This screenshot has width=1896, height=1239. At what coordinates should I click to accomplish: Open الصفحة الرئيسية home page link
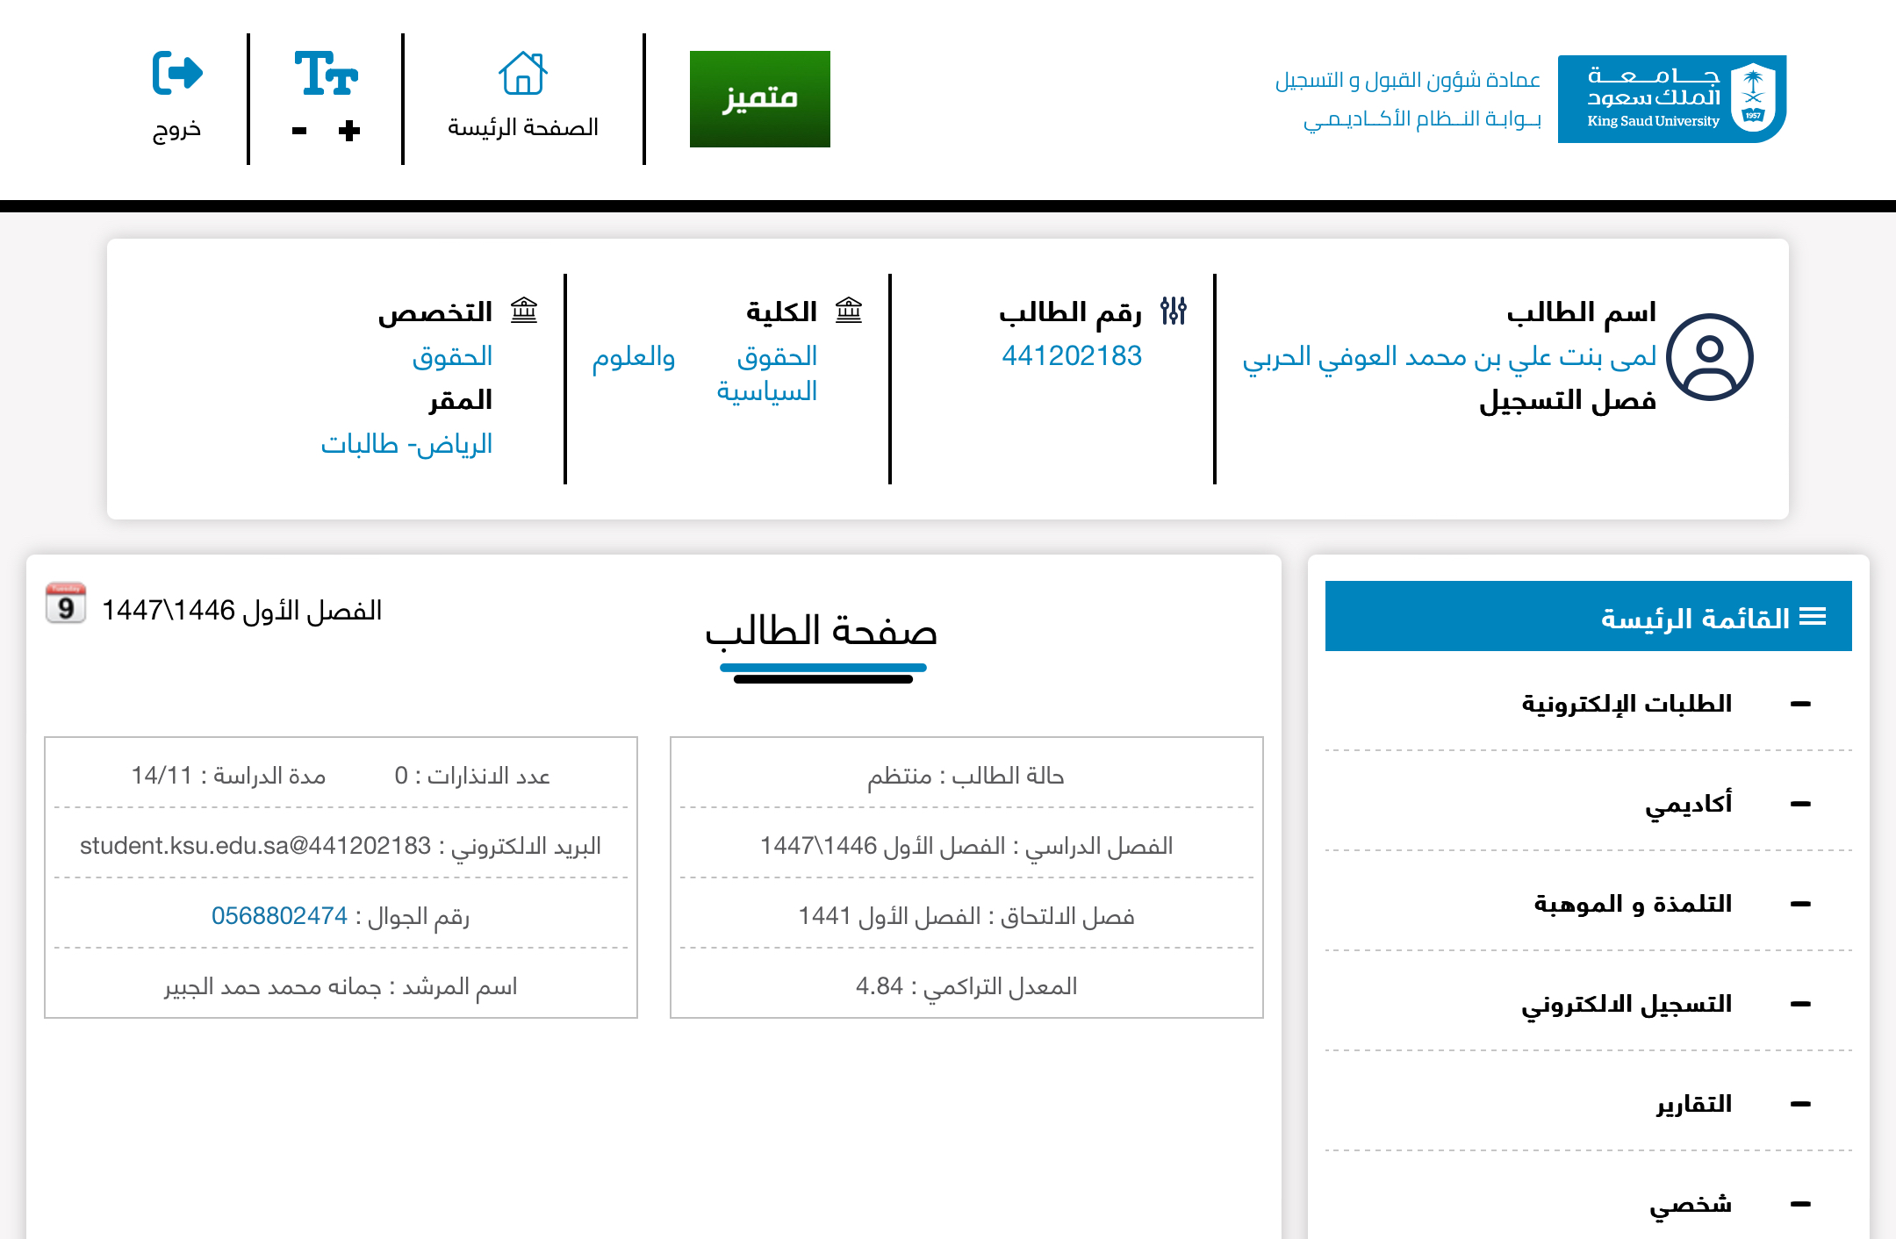[523, 127]
